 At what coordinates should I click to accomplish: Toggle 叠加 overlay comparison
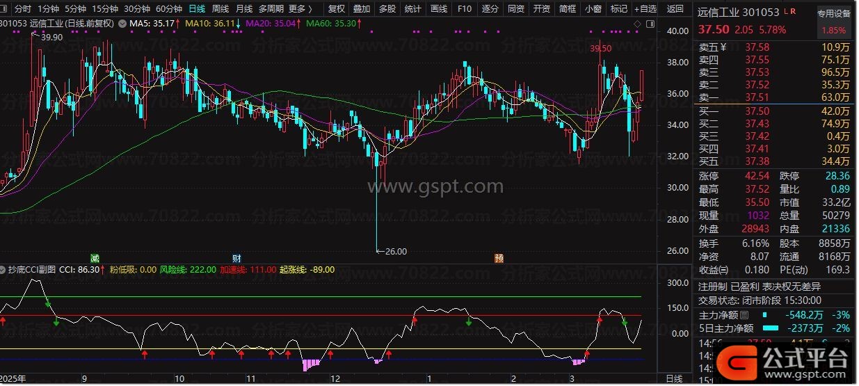pos(361,9)
